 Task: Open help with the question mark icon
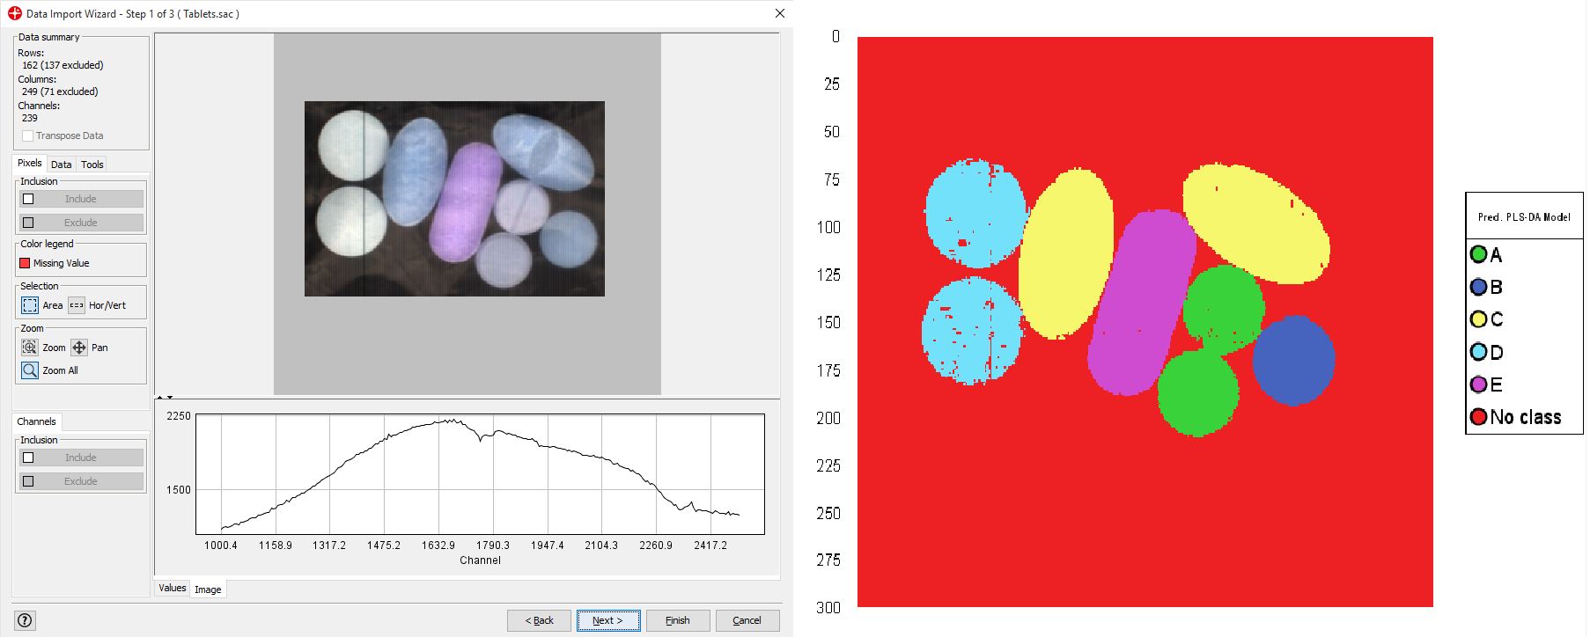click(26, 620)
